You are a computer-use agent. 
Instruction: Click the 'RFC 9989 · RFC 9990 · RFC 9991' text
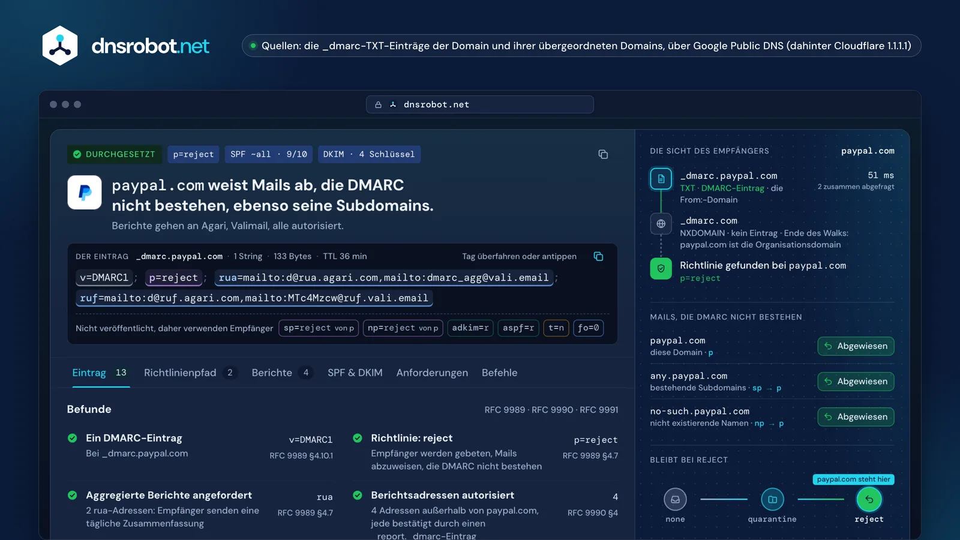(x=551, y=410)
